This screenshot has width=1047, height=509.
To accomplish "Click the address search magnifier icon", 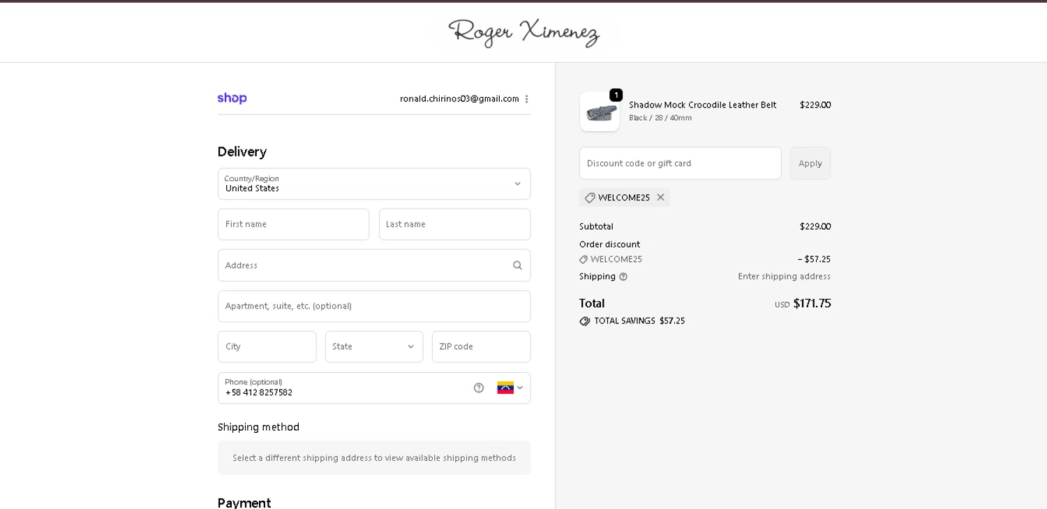I will point(517,265).
